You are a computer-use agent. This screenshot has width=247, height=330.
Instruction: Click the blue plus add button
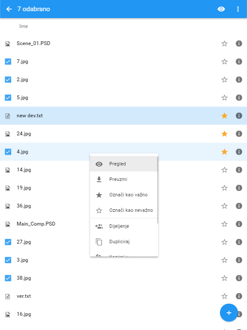pyautogui.click(x=229, y=312)
